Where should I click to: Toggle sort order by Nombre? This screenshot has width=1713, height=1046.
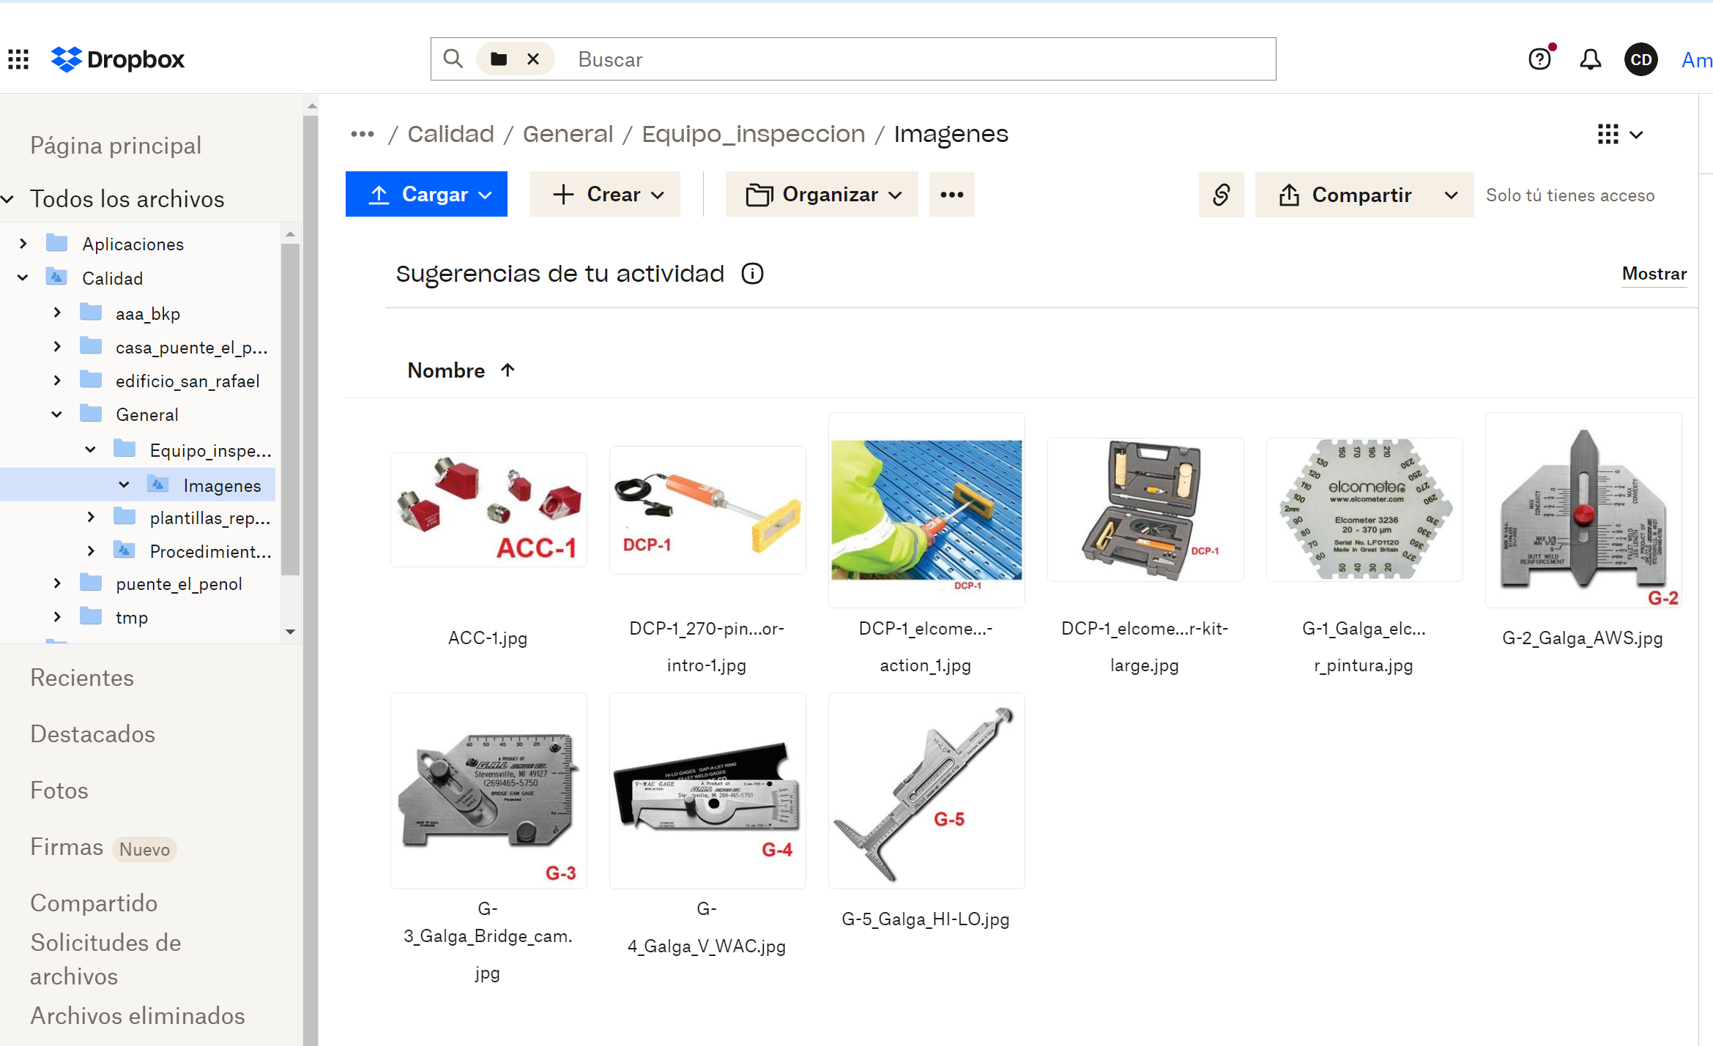461,370
